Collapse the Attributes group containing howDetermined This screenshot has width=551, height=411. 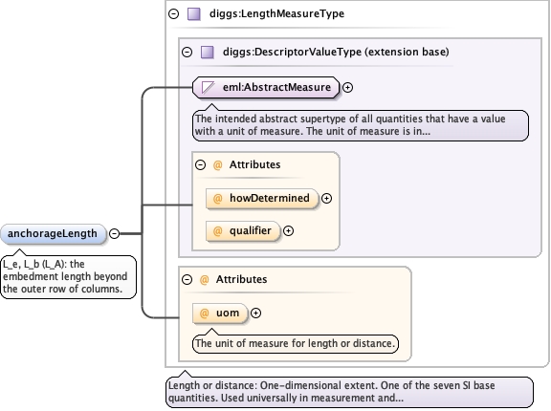200,165
